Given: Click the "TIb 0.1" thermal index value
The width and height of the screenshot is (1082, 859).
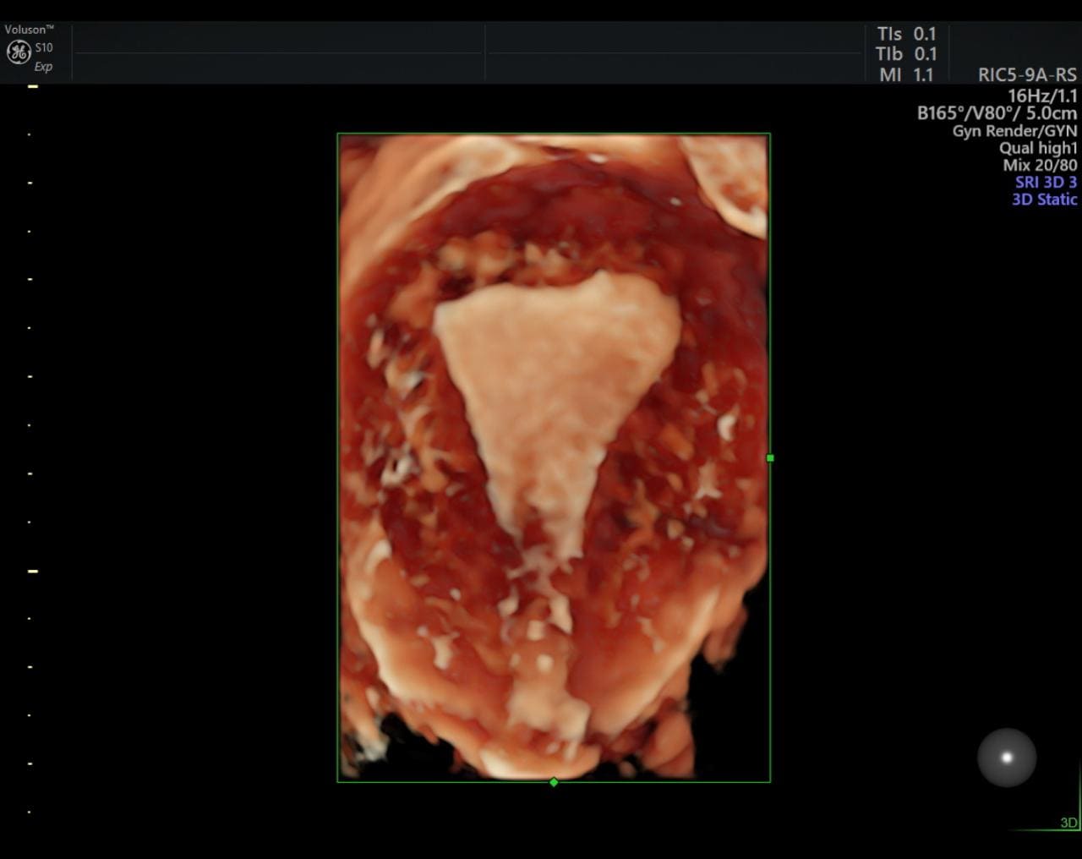Looking at the screenshot, I should (x=906, y=54).
